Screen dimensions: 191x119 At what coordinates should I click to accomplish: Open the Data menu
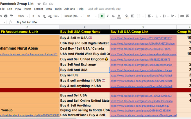[49, 9]
